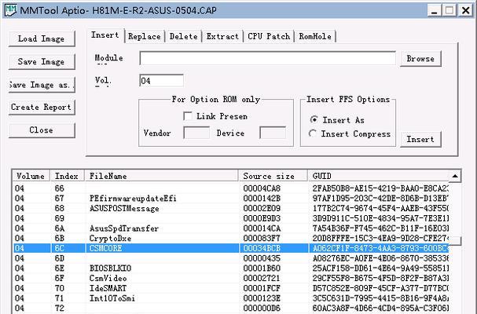The width and height of the screenshot is (477, 314).
Task: Click GUID starting with 29CF55F8
Action: 380,278
